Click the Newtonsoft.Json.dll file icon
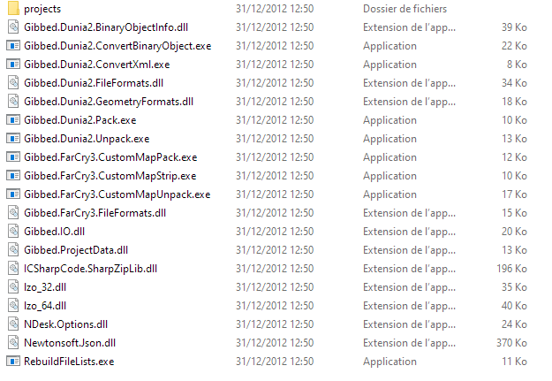Image resolution: width=552 pixels, height=381 pixels. click(13, 343)
